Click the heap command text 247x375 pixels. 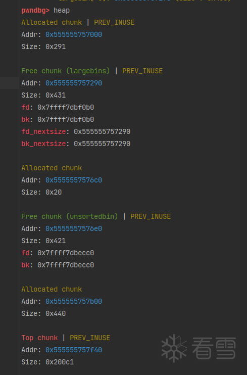click(62, 11)
